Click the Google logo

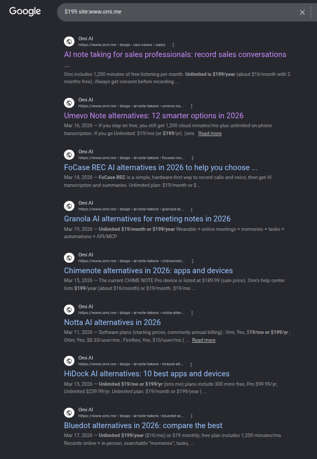[x=25, y=12]
